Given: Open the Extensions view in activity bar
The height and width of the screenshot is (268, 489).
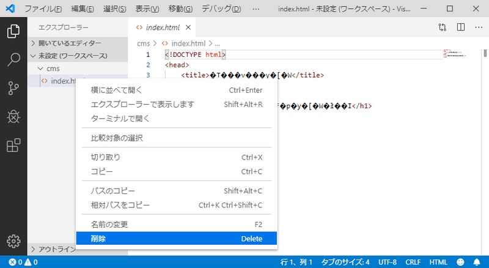Looking at the screenshot, I should point(13,145).
